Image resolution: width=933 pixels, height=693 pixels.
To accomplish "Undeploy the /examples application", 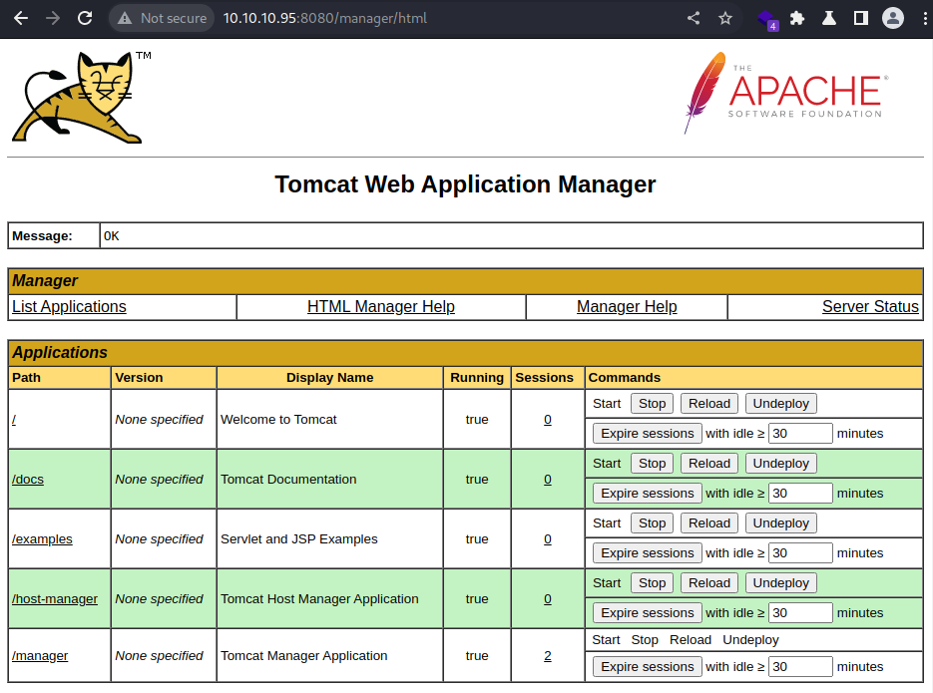I will [780, 523].
